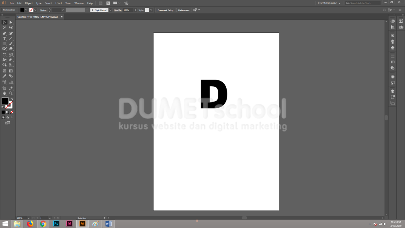Screen dimensions: 405x228
Task: Expand the opacity arrow next to 100%
Action: click(x=135, y=10)
